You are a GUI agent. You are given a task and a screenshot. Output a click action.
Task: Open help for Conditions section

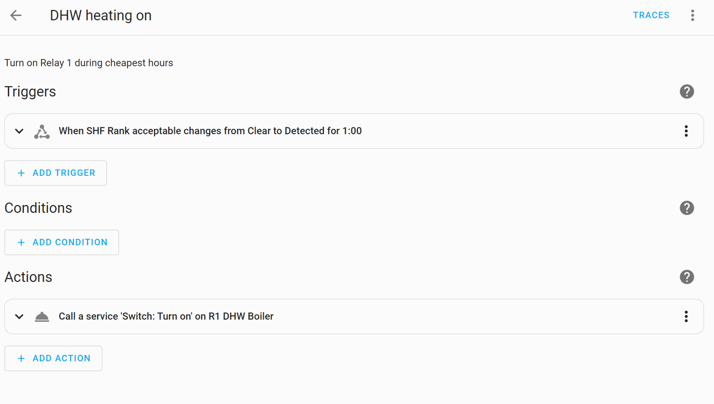point(686,208)
